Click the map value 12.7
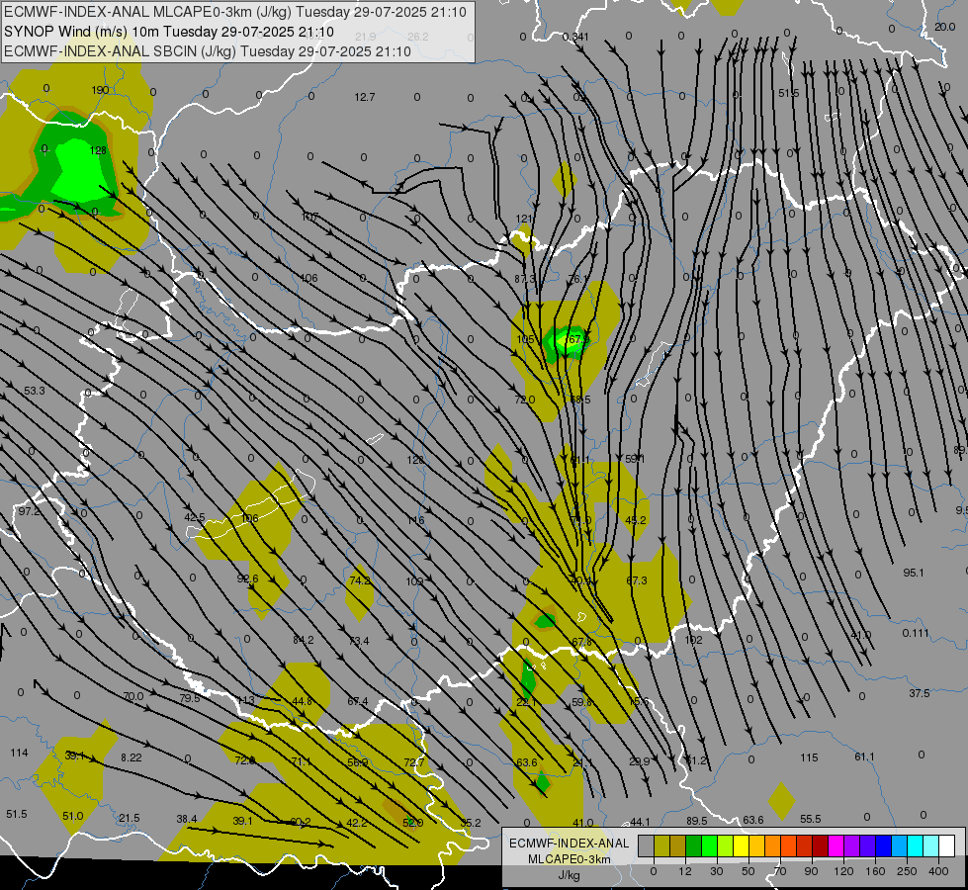Viewport: 968px width, 890px height. point(364,97)
